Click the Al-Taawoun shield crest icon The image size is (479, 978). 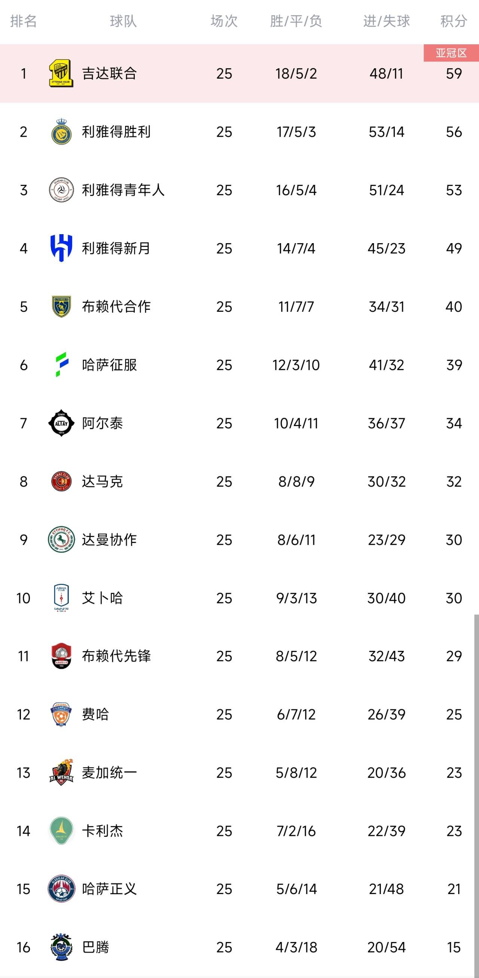61,307
